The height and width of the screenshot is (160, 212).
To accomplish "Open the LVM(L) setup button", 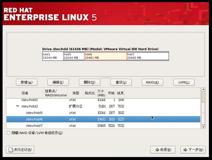I will pyautogui.click(x=184, y=82).
